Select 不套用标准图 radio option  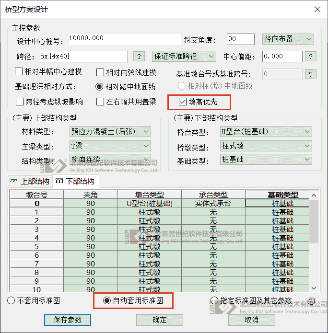click(11, 300)
